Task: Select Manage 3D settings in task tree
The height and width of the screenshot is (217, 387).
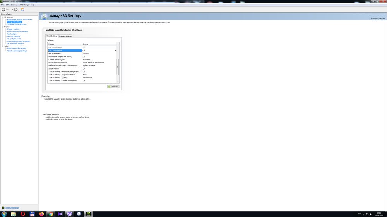Action: [14, 22]
